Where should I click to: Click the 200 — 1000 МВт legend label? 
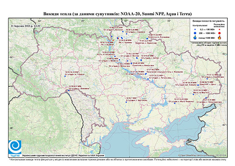pos(207,33)
